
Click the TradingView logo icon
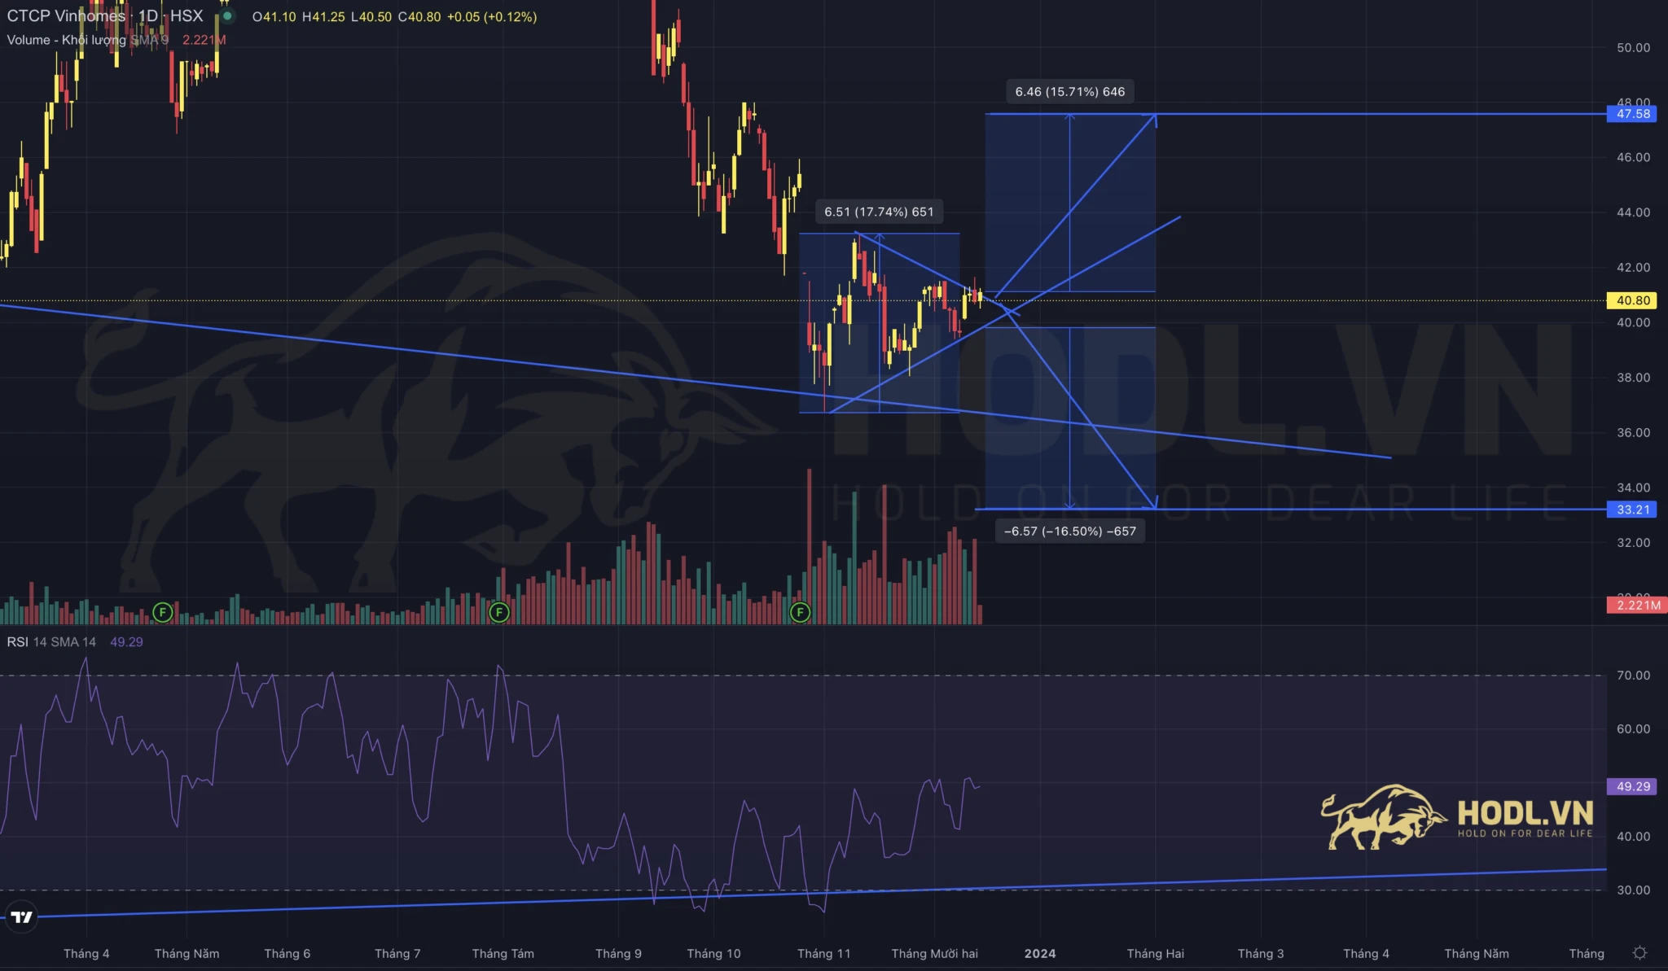pyautogui.click(x=22, y=917)
